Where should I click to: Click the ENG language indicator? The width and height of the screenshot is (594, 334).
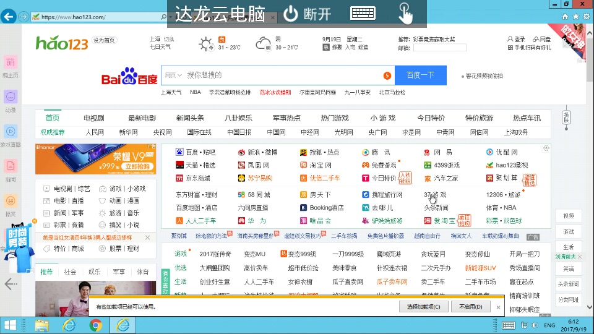(549, 325)
